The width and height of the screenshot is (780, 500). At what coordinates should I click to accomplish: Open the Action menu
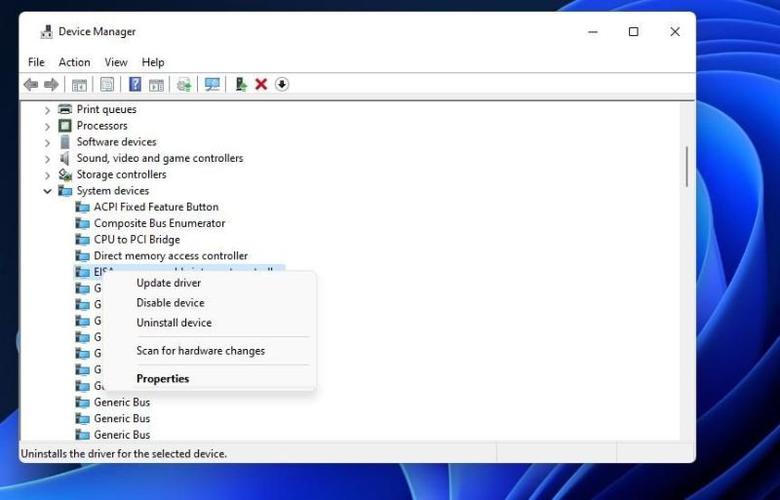click(74, 62)
